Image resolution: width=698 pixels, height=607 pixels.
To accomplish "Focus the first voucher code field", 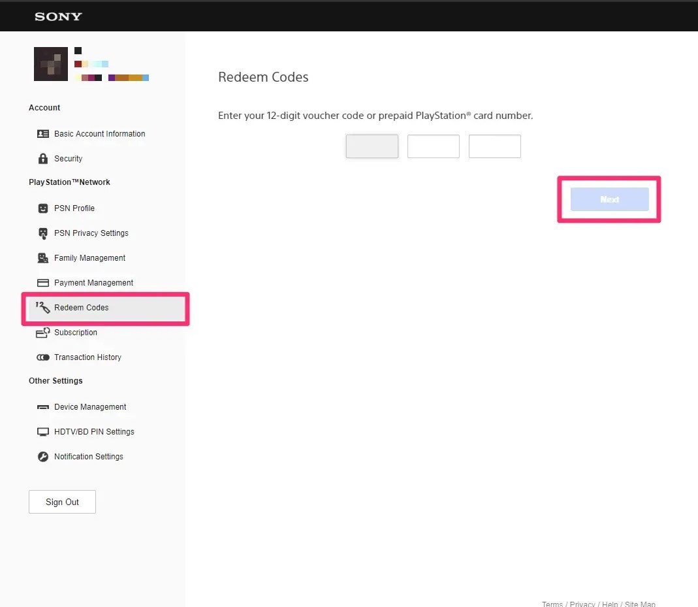I will [x=372, y=146].
